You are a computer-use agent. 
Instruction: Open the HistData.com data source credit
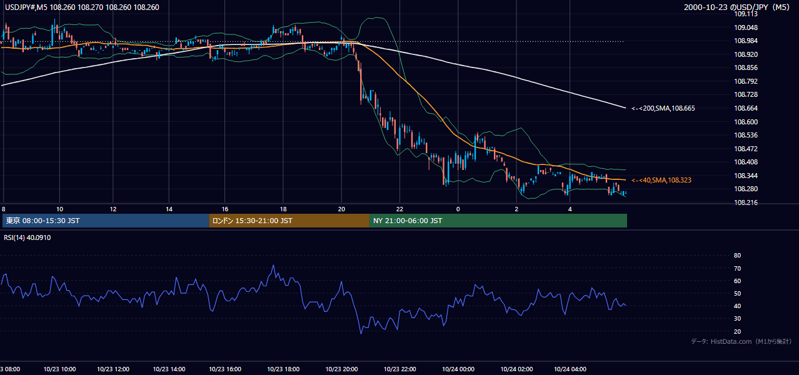tap(741, 341)
